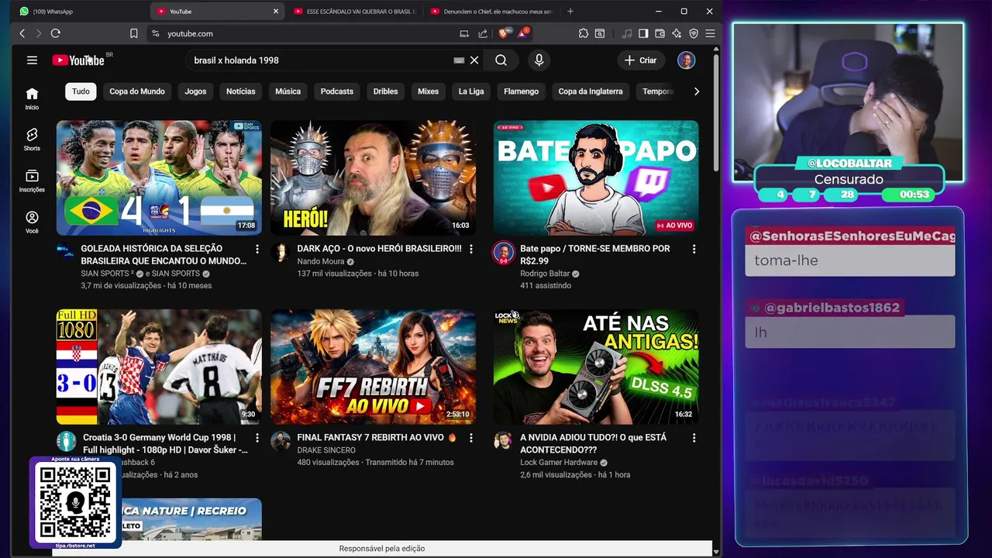
Task: Select the Música filter chip
Action: (288, 91)
